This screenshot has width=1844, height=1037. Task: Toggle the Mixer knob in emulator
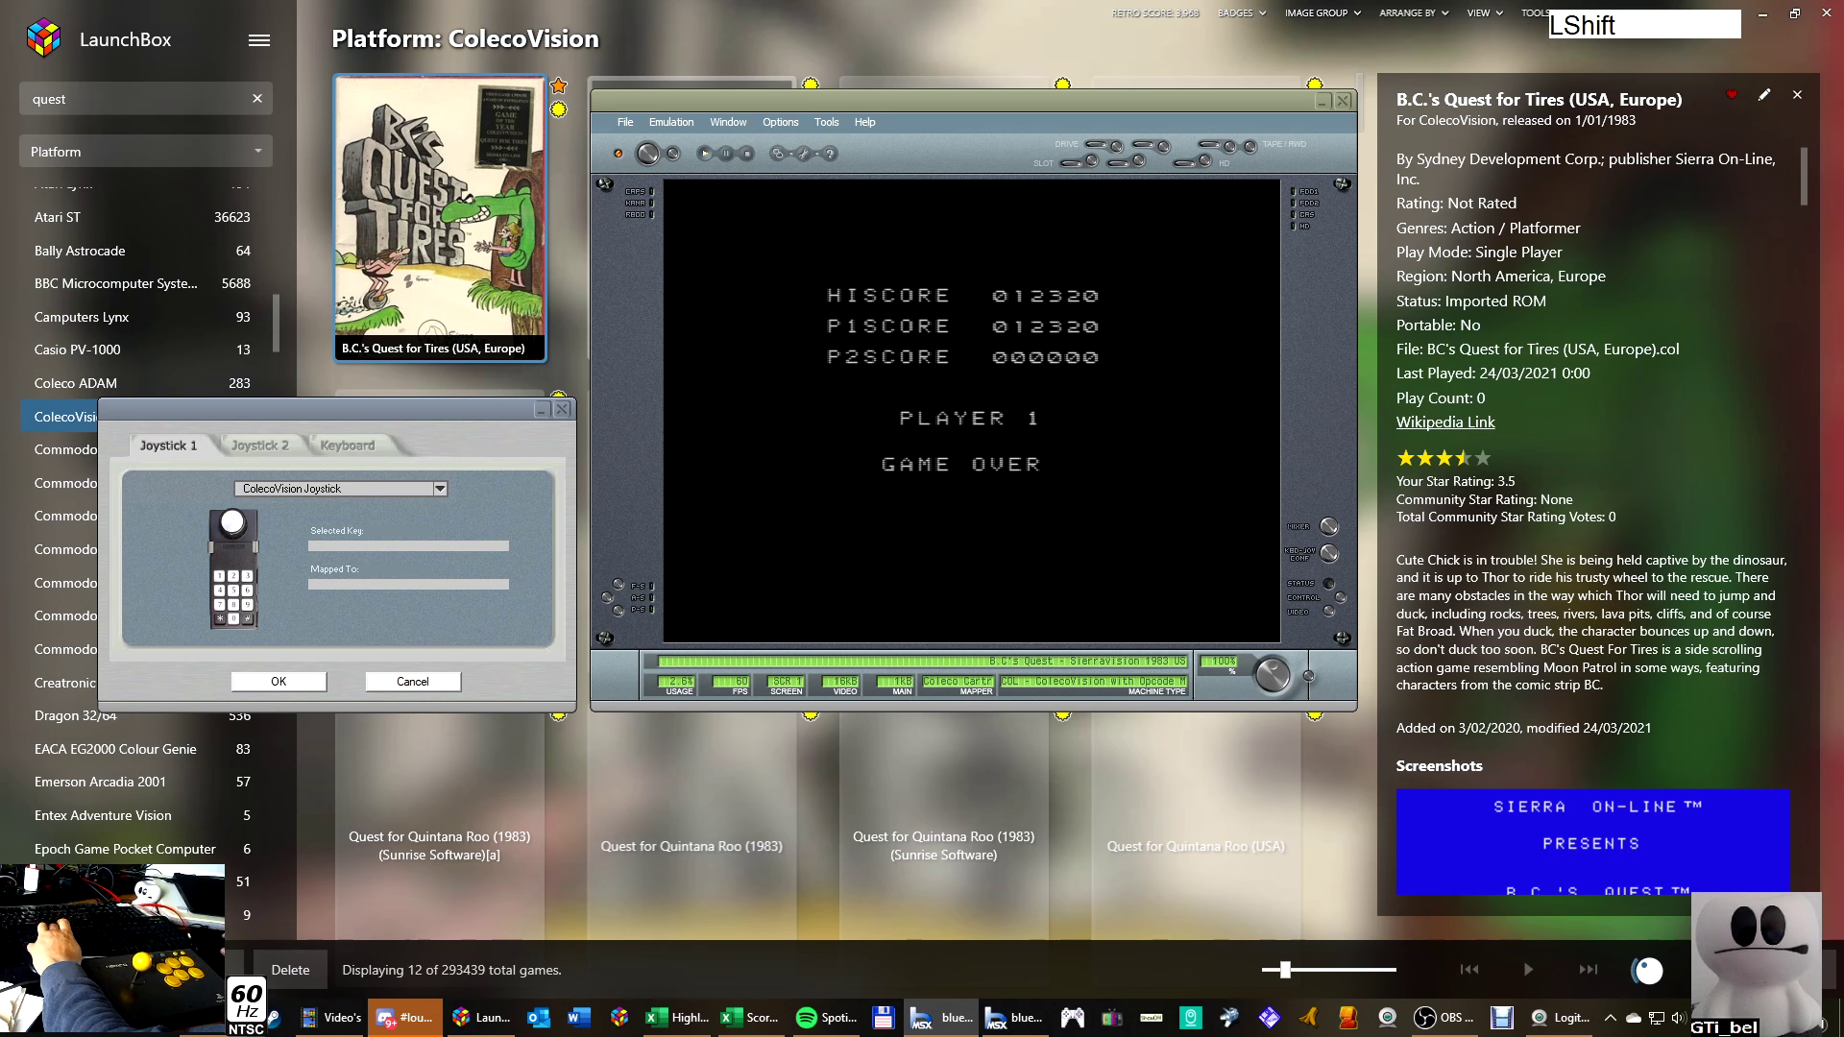[x=1329, y=526]
